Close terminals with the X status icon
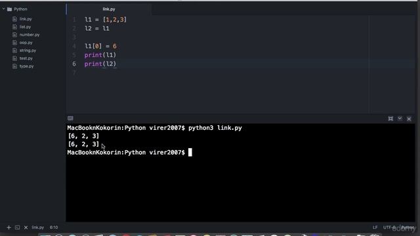 click(26, 227)
